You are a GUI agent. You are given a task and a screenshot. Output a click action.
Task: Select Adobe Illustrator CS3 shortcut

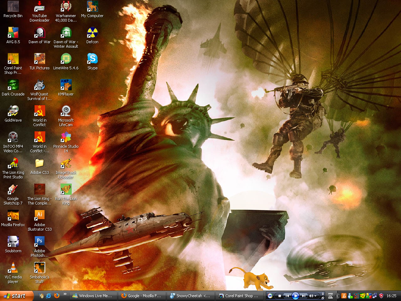point(39,216)
